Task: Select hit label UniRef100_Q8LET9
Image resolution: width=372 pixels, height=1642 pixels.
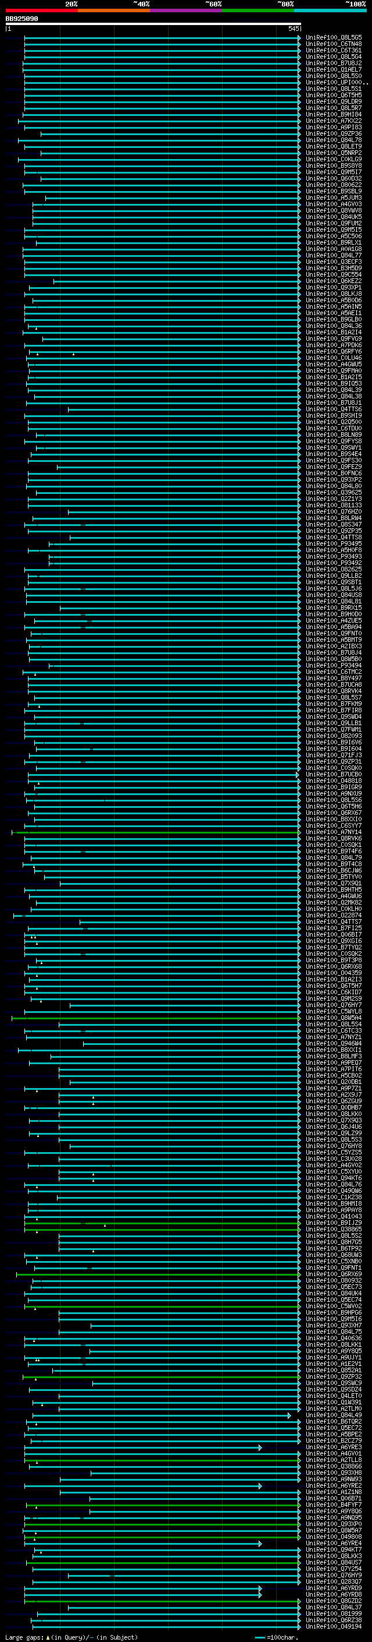Action: pyautogui.click(x=334, y=147)
